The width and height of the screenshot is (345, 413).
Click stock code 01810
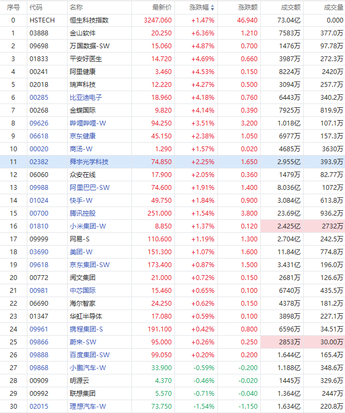point(39,226)
